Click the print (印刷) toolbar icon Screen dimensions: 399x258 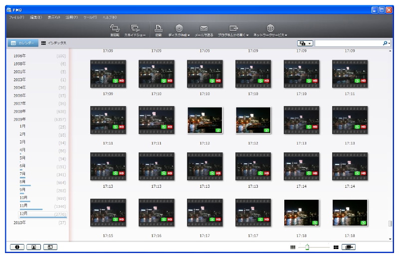coord(158,30)
